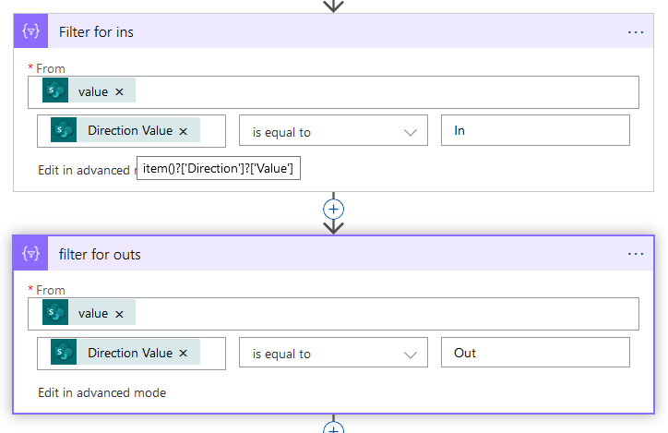This screenshot has width=668, height=433.
Task: Click Edit in advanced mode under filter for outs
Action: (x=102, y=392)
